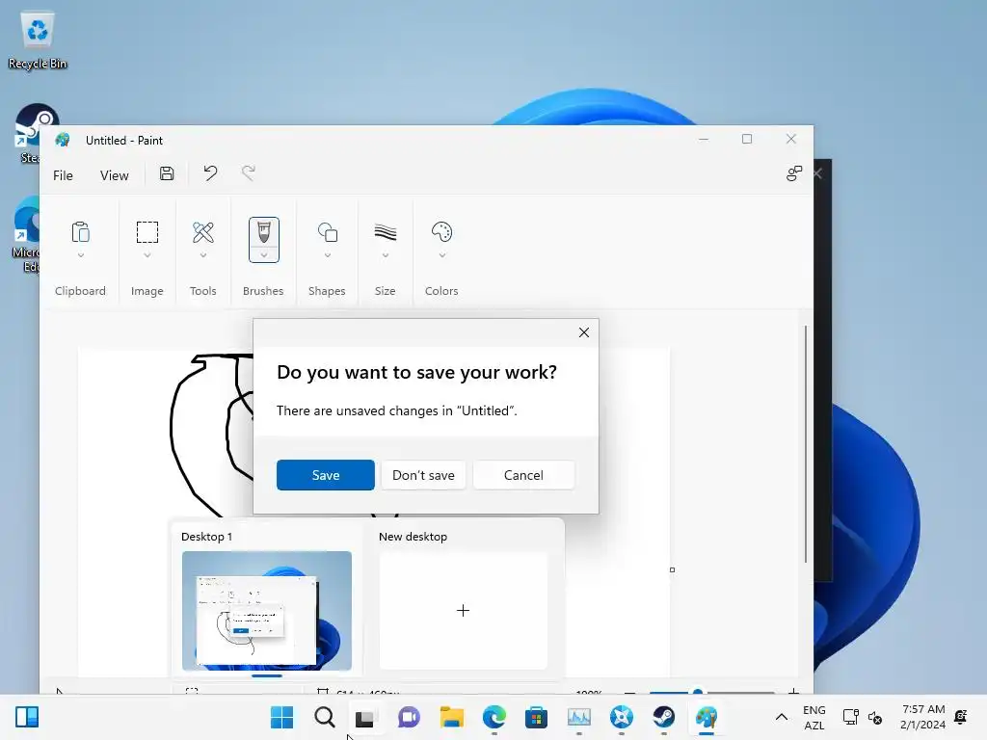
Task: Click Save in the dialog
Action: click(326, 475)
